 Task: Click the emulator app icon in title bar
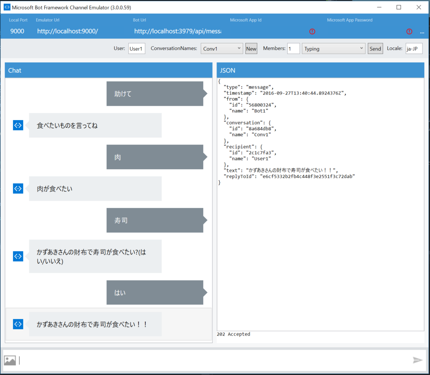(x=7, y=7)
